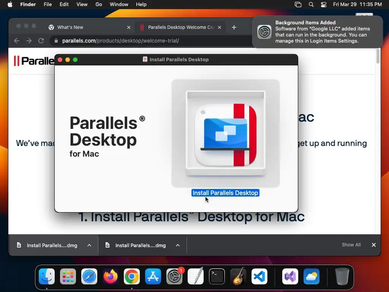Click the Background Items Added notification
This screenshot has height=292, width=389.
318,32
